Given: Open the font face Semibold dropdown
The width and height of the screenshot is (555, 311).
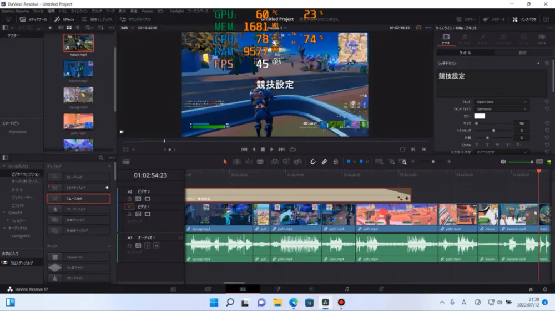Looking at the screenshot, I should point(501,109).
